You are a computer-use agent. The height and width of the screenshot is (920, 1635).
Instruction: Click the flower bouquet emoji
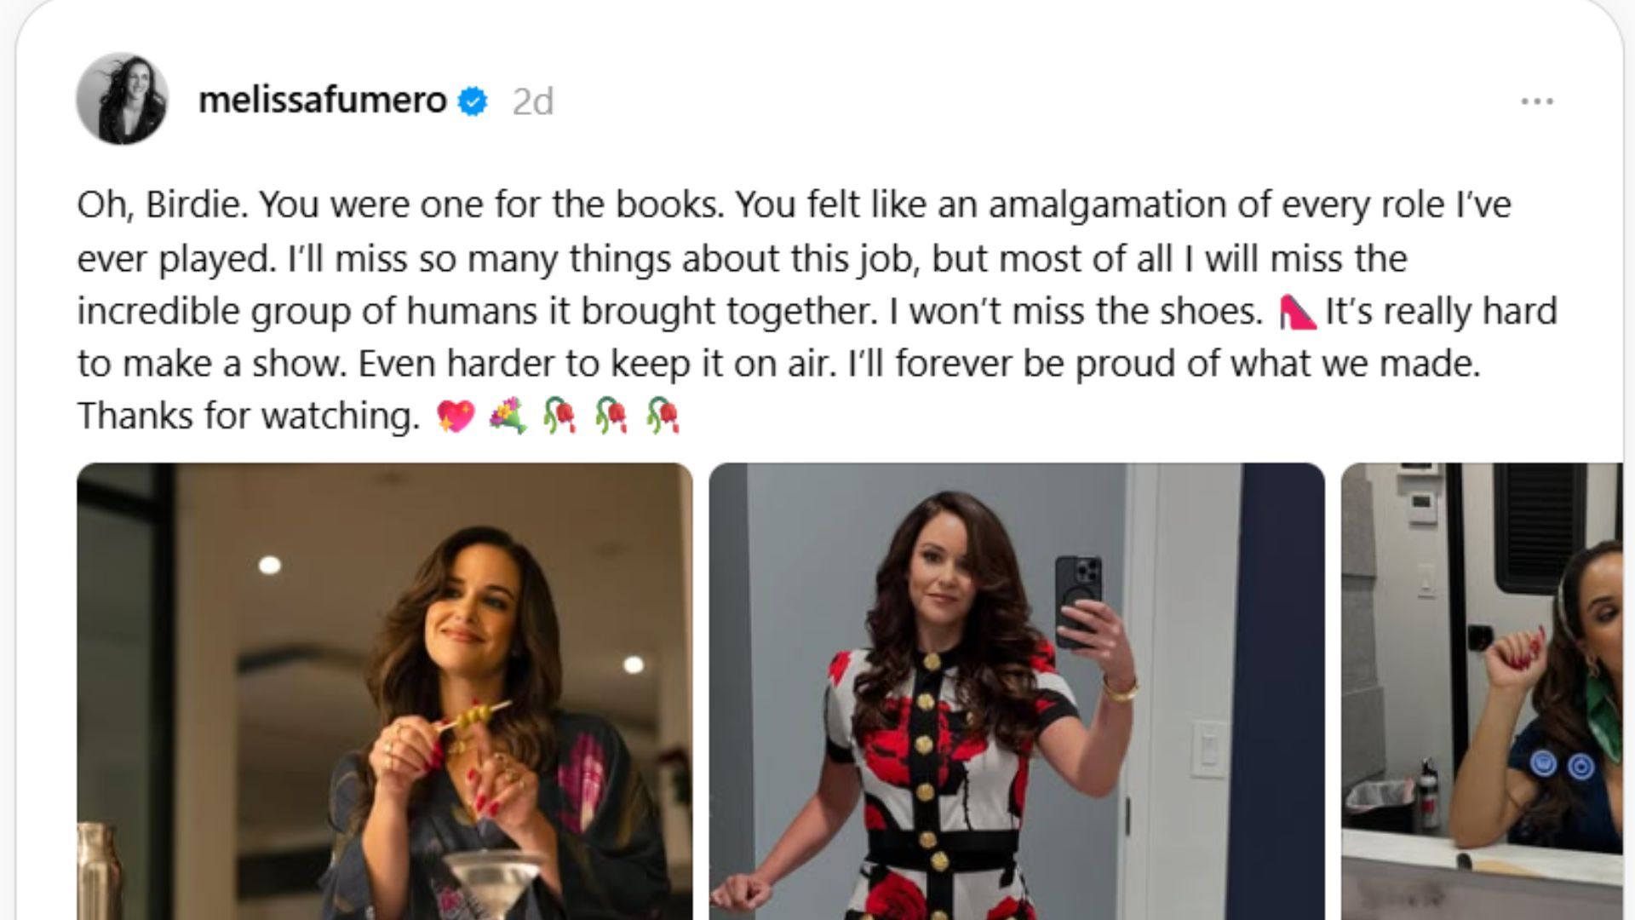[x=508, y=417]
